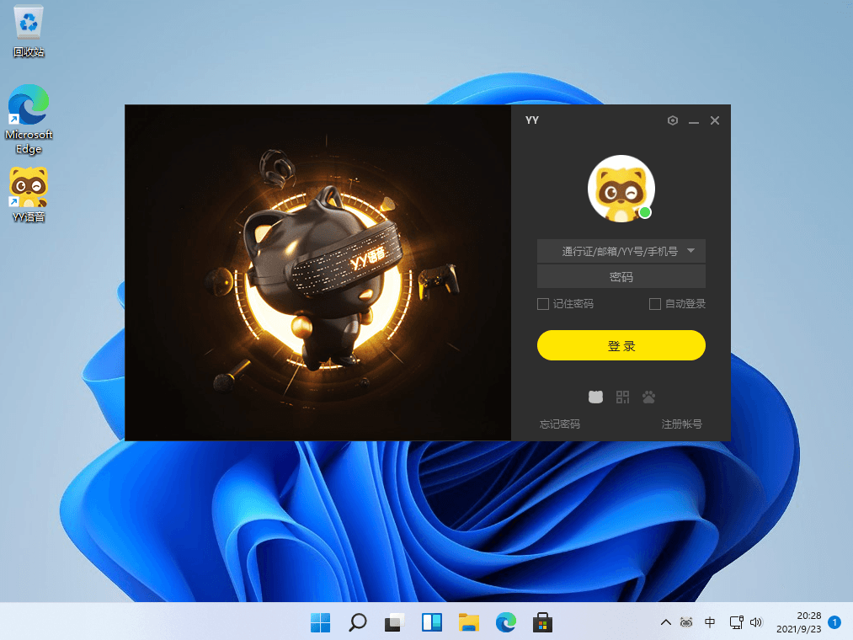This screenshot has height=640, width=853.
Task: Open the Windows Start menu
Action: point(321,622)
